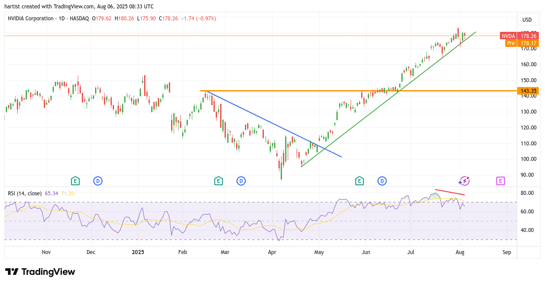
Task: Select the red RSI divergence line
Action: coord(450,192)
